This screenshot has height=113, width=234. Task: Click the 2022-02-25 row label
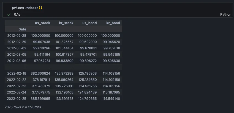click(x=17, y=99)
